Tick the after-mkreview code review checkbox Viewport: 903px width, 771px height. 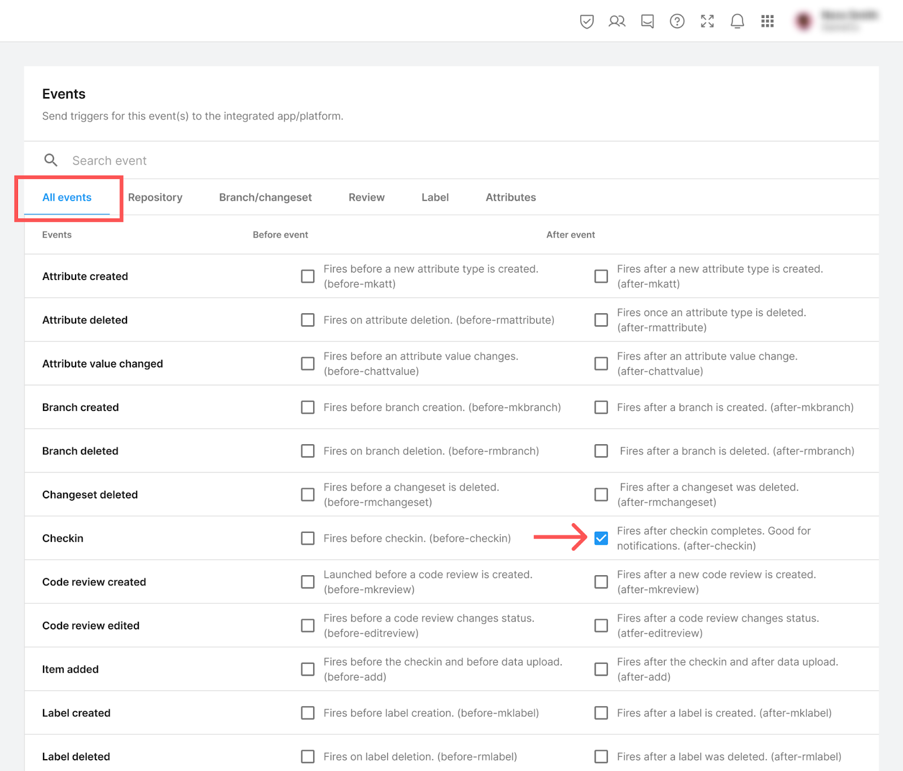click(601, 582)
